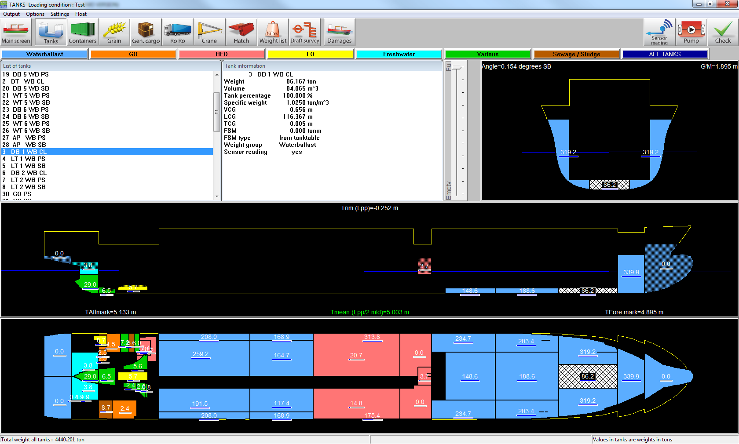
Task: Switch to the LO tank group
Action: pyautogui.click(x=311, y=54)
